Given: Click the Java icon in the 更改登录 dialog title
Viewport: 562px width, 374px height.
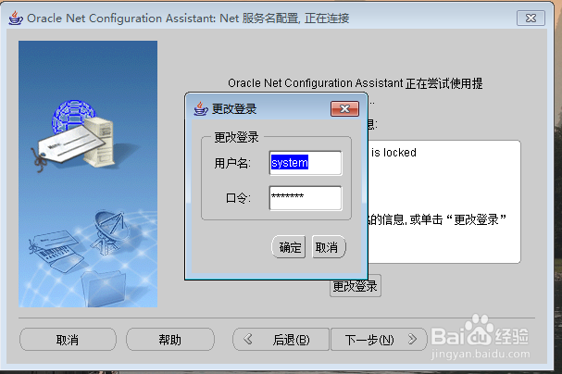Looking at the screenshot, I should click(x=200, y=108).
